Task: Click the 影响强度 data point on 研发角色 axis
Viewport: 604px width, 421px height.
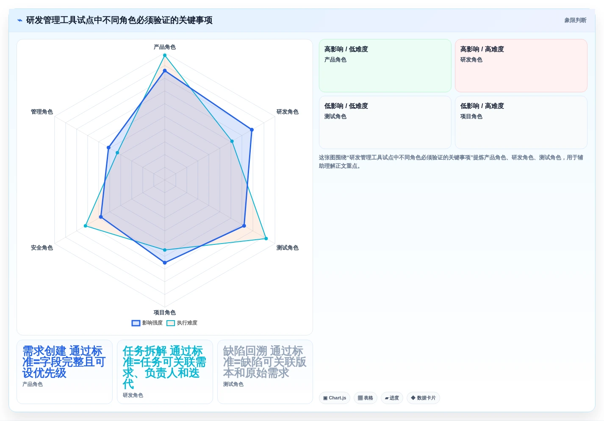Action: [x=252, y=130]
